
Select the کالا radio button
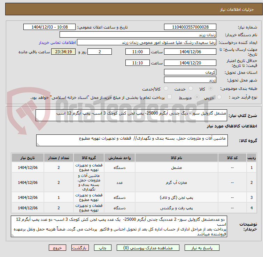(x=210, y=88)
